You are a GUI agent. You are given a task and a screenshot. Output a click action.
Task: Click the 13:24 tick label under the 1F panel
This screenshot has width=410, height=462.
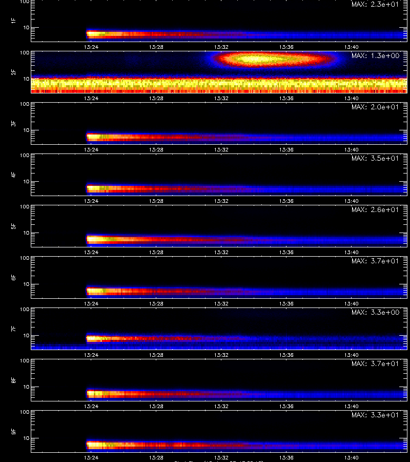coord(91,47)
